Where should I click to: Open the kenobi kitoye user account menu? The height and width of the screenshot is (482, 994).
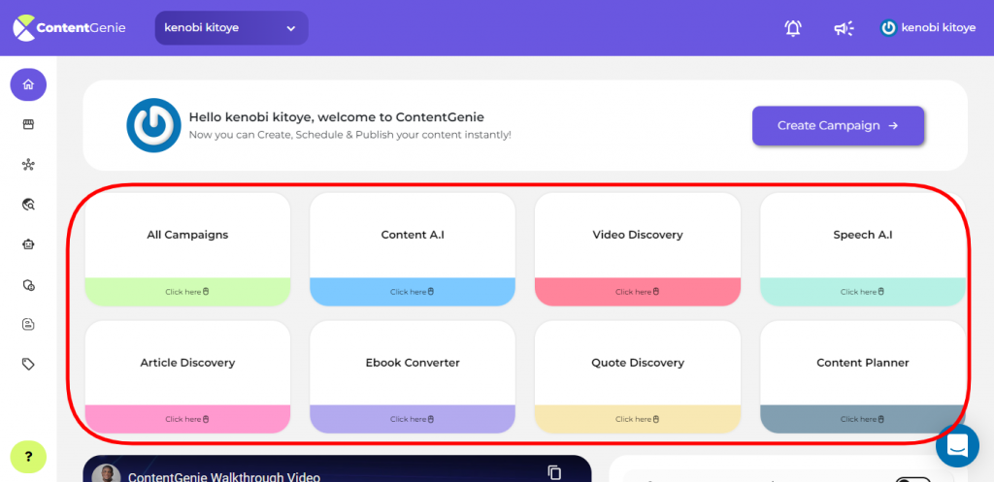pos(927,28)
